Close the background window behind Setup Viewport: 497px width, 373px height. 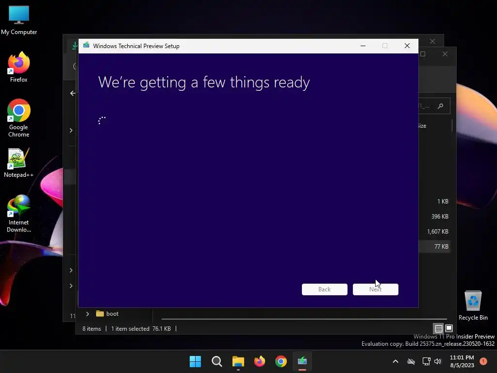point(432,41)
